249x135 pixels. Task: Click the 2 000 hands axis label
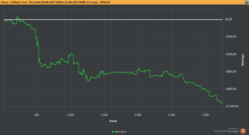[x=138, y=115]
